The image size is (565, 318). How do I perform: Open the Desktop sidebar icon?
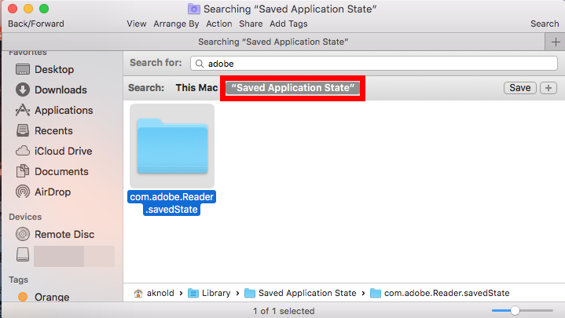(x=23, y=70)
